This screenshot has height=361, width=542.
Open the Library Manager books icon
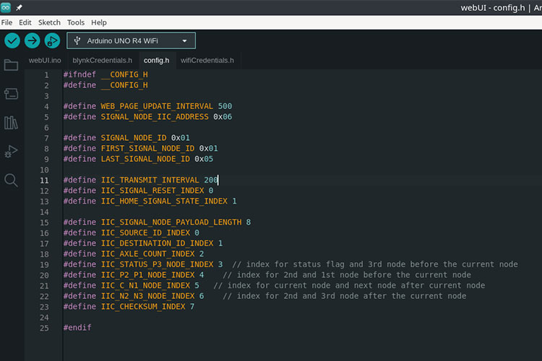point(11,123)
